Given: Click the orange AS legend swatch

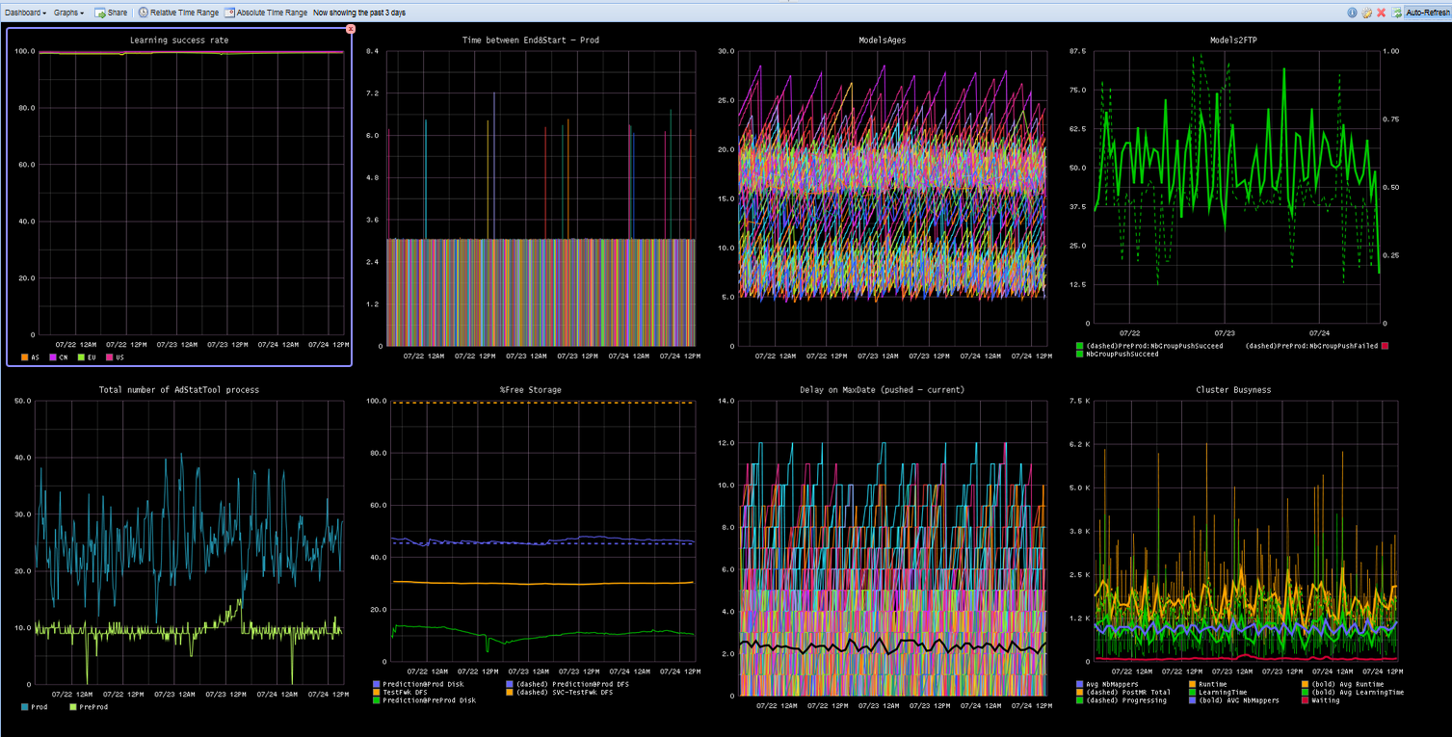Looking at the screenshot, I should click(x=25, y=357).
